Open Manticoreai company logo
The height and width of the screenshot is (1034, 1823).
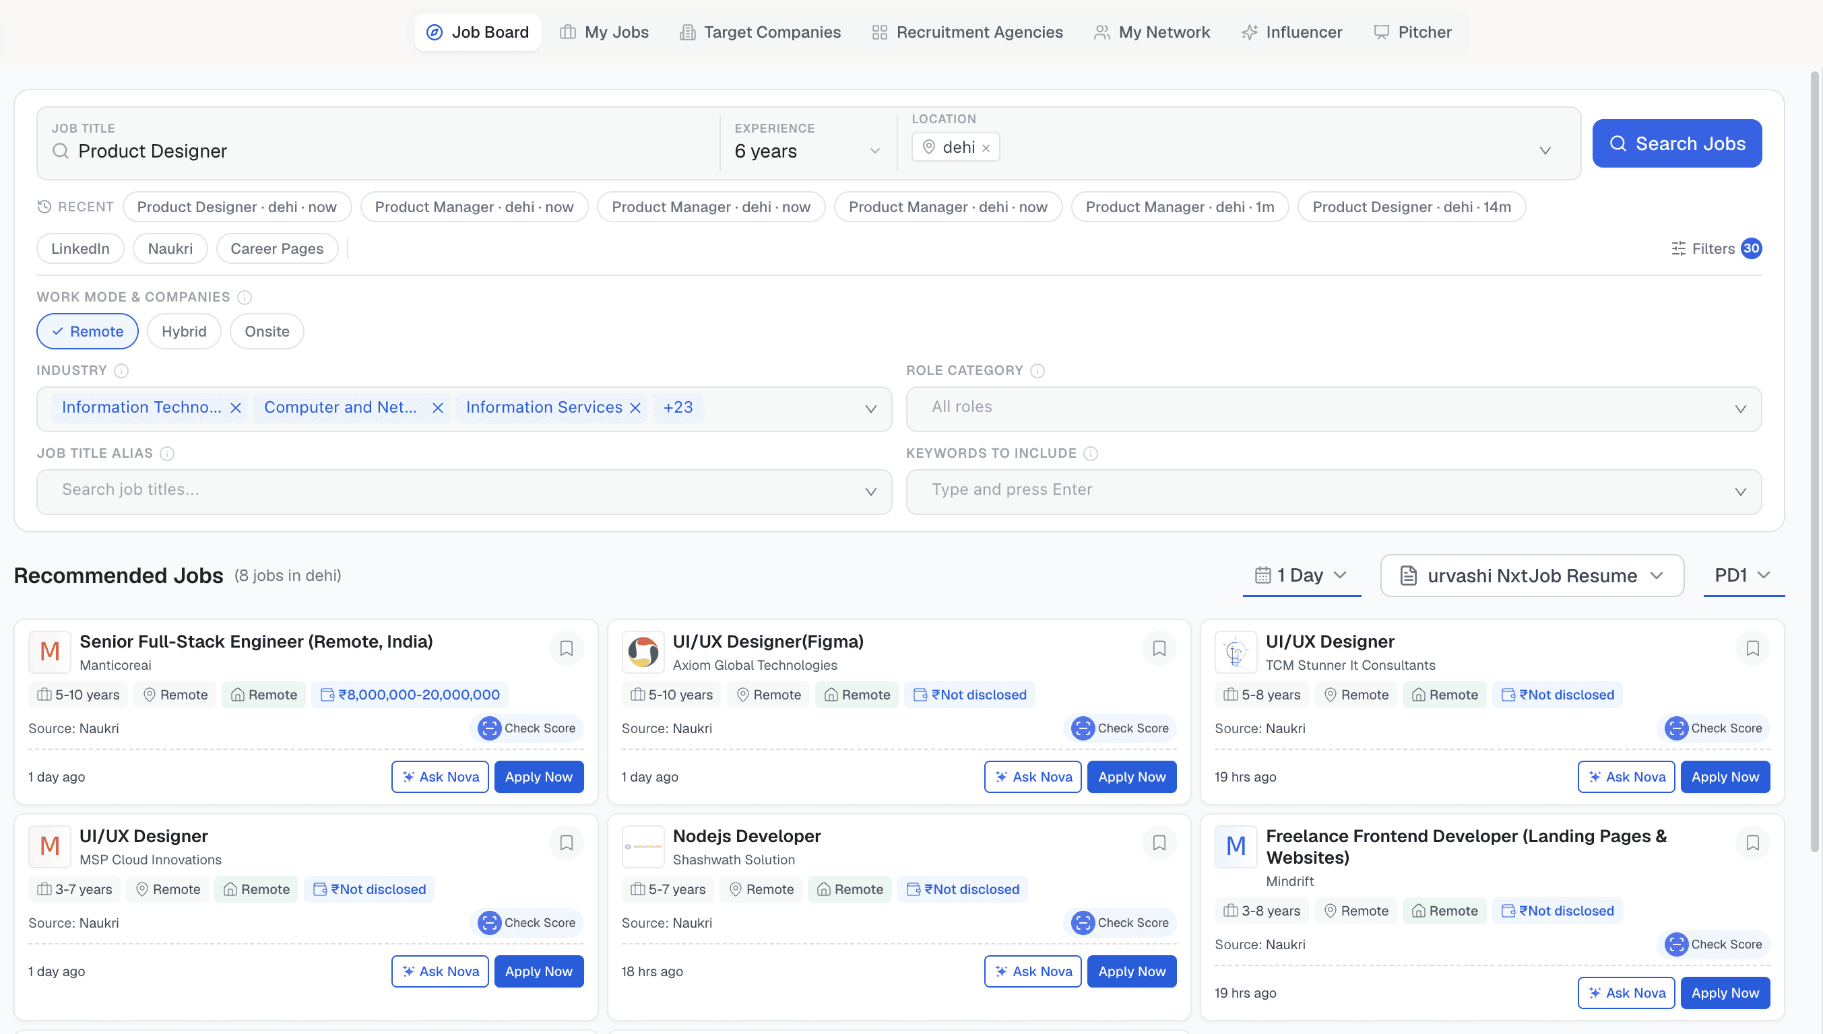(x=50, y=652)
